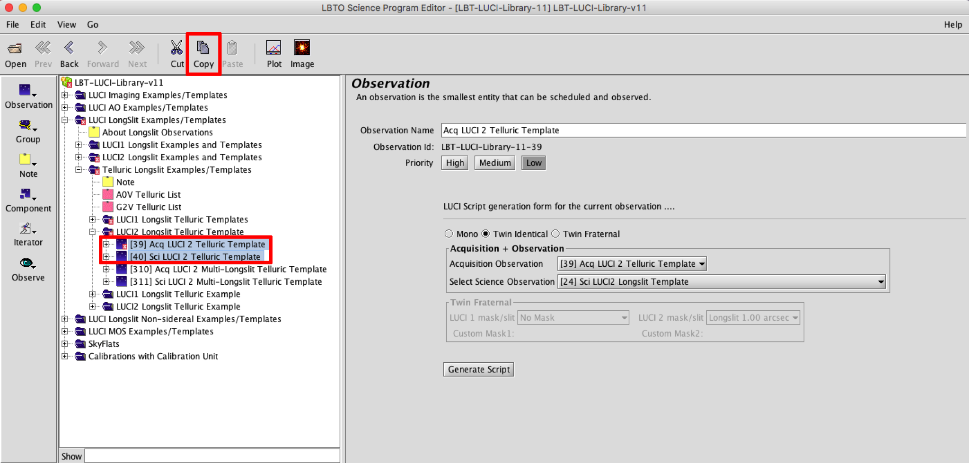This screenshot has width=969, height=463.
Task: Add a Component from sidebar
Action: click(x=28, y=200)
